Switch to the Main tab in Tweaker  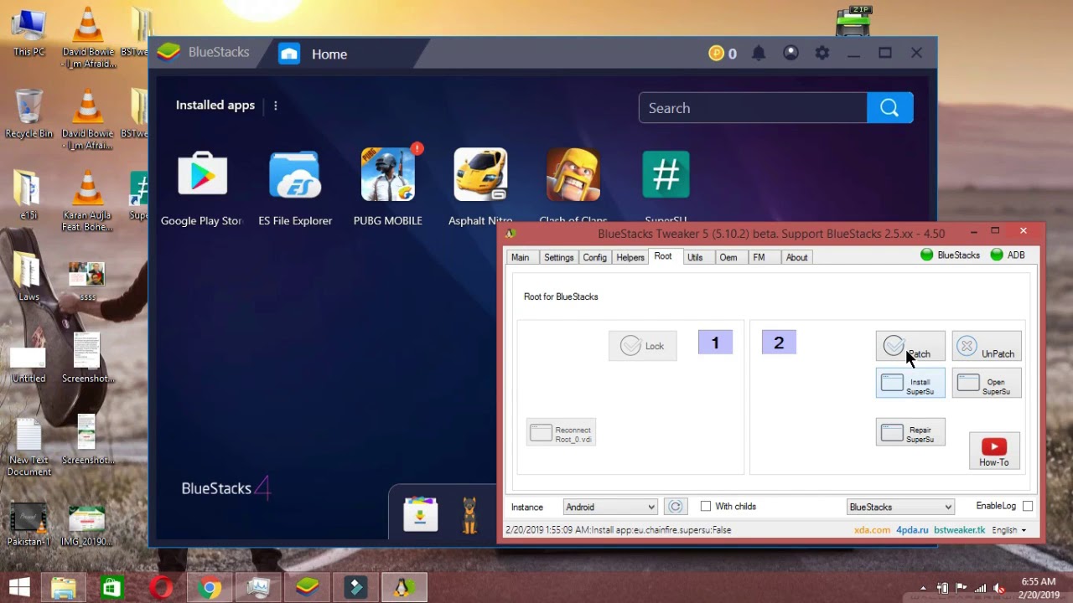click(x=520, y=257)
